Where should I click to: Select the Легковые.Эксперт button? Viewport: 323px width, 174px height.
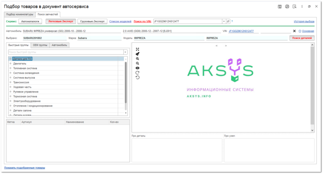click(61, 21)
